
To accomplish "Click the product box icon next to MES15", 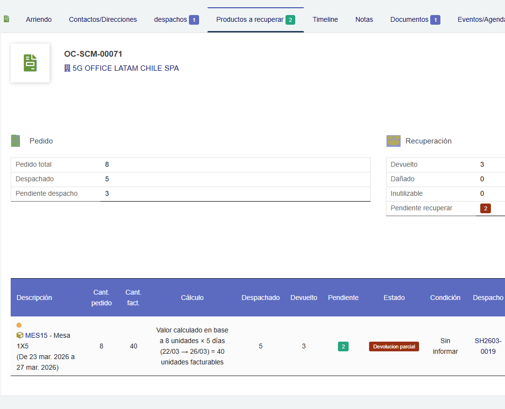I will [x=20, y=335].
